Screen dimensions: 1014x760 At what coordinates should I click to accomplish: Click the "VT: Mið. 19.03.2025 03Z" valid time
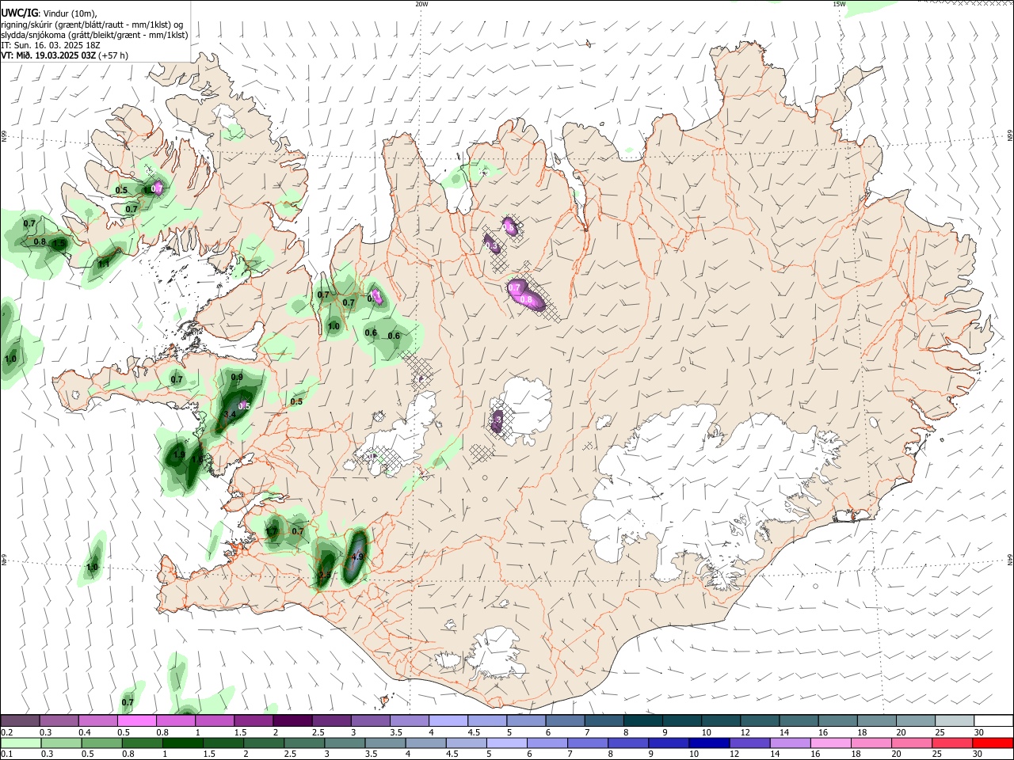coord(48,55)
